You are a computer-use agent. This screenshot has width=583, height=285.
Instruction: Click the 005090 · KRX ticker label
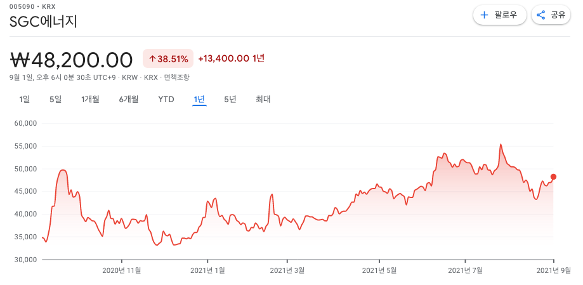(32, 6)
